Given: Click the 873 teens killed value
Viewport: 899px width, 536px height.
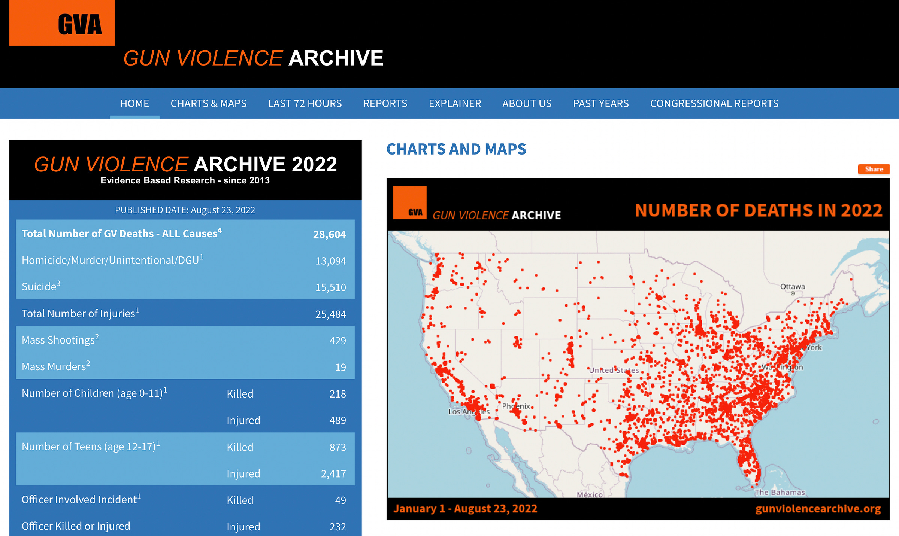Looking at the screenshot, I should [337, 447].
